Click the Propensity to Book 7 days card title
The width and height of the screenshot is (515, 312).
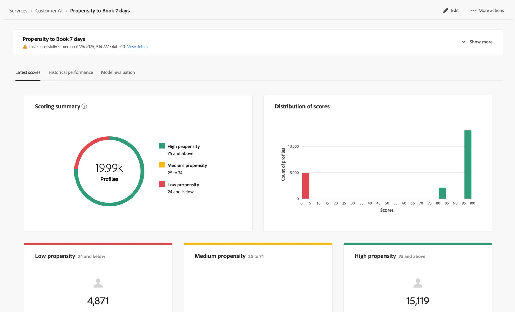[x=54, y=39]
